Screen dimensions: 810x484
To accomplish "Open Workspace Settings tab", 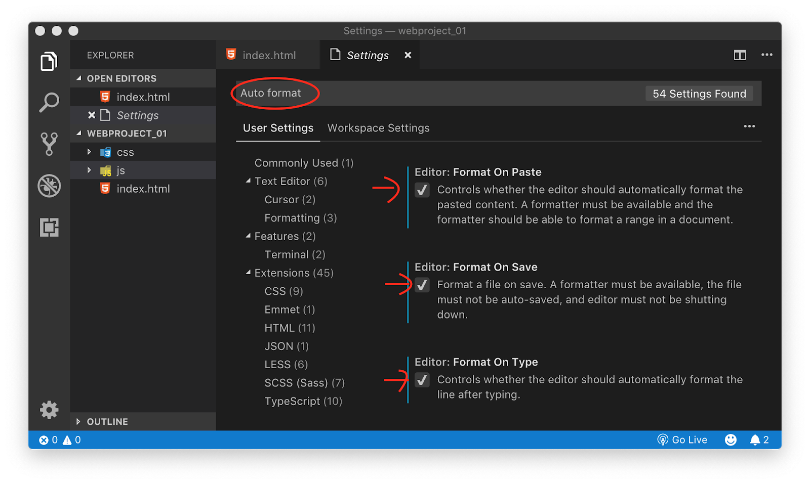I will point(378,128).
